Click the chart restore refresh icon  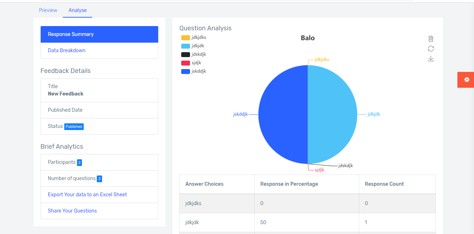tap(431, 49)
